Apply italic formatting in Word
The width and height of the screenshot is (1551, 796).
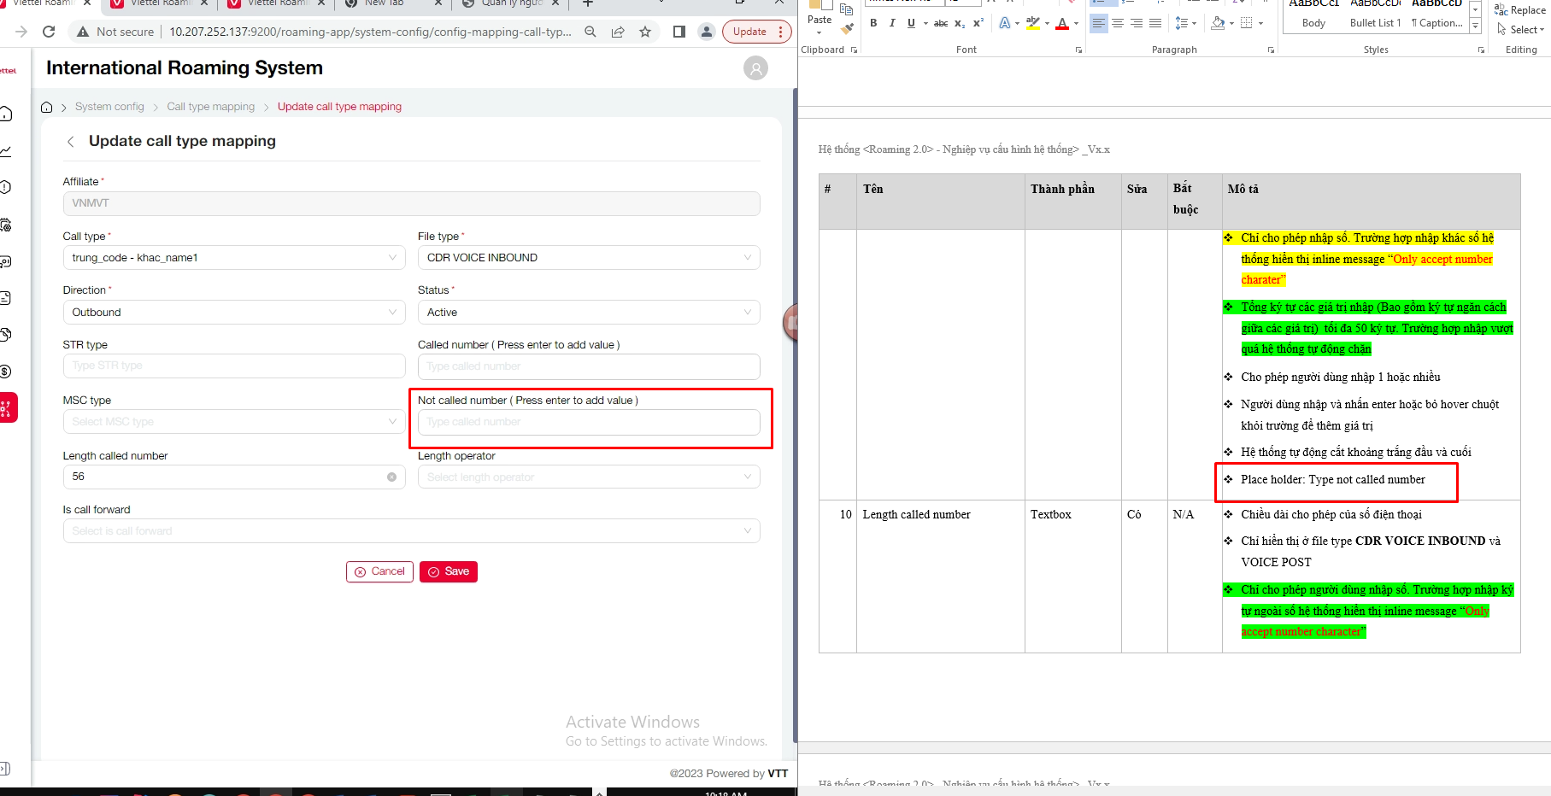[x=892, y=23]
